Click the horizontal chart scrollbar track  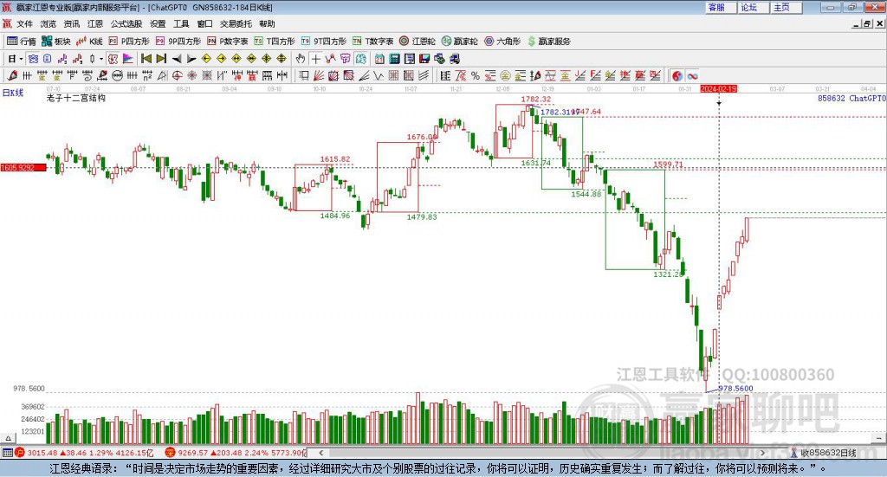click(542, 453)
